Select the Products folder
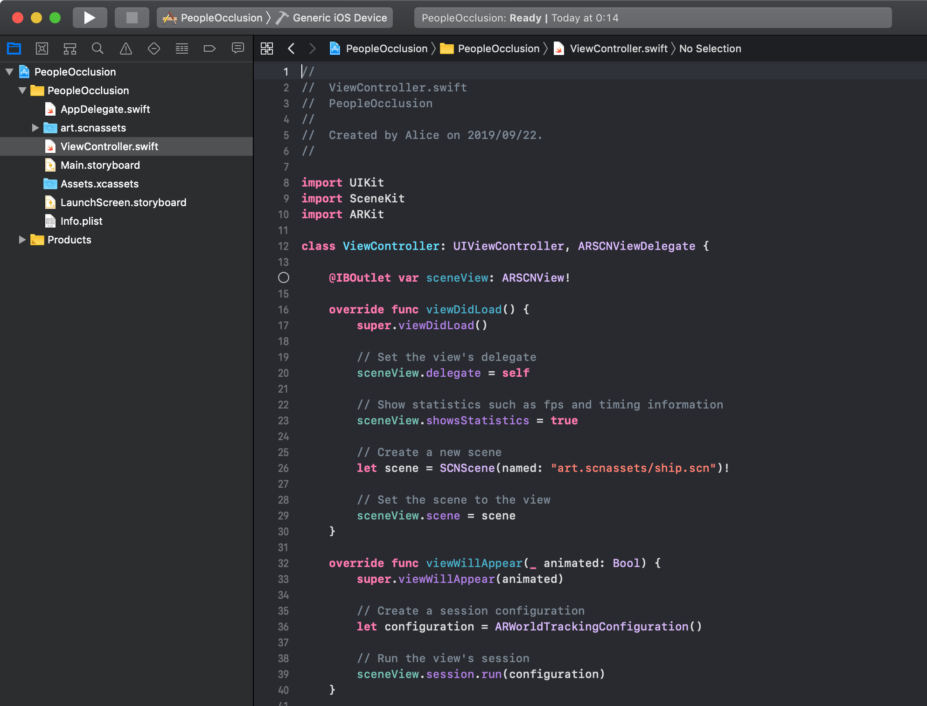This screenshot has width=927, height=706. tap(69, 240)
